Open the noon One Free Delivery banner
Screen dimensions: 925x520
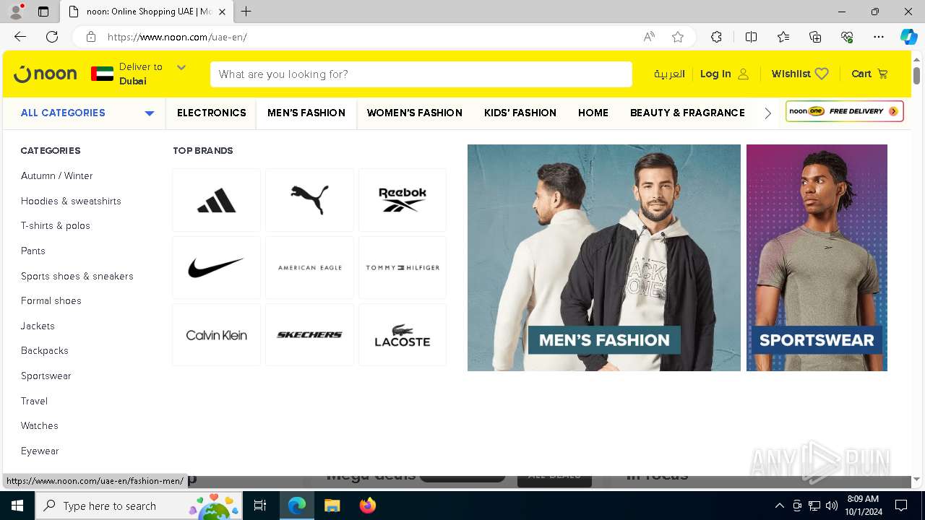[845, 111]
